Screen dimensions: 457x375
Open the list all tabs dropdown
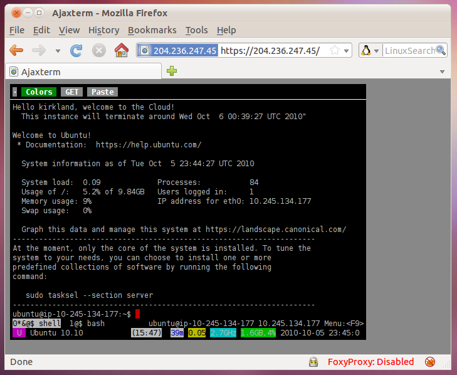(x=442, y=71)
